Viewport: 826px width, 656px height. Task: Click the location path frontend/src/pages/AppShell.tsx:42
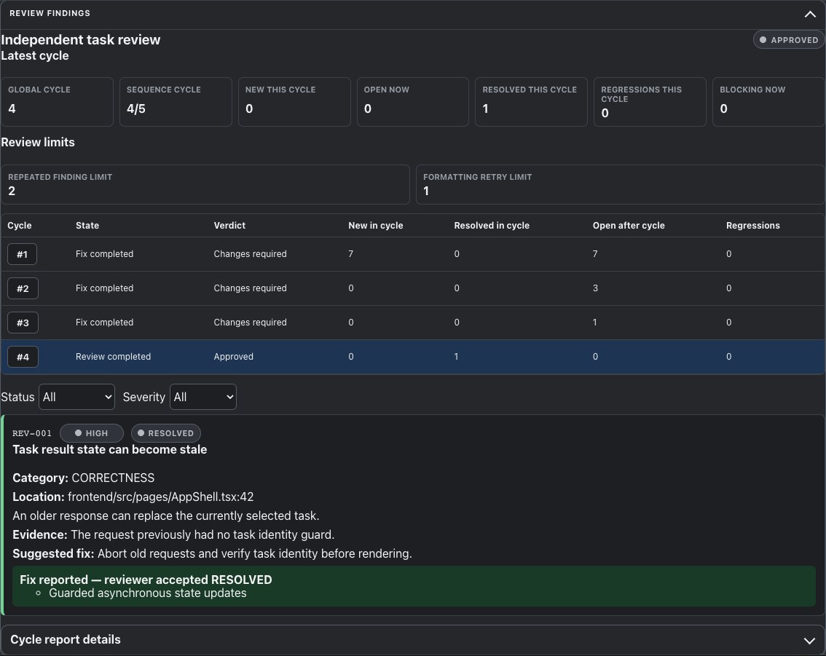click(x=161, y=497)
